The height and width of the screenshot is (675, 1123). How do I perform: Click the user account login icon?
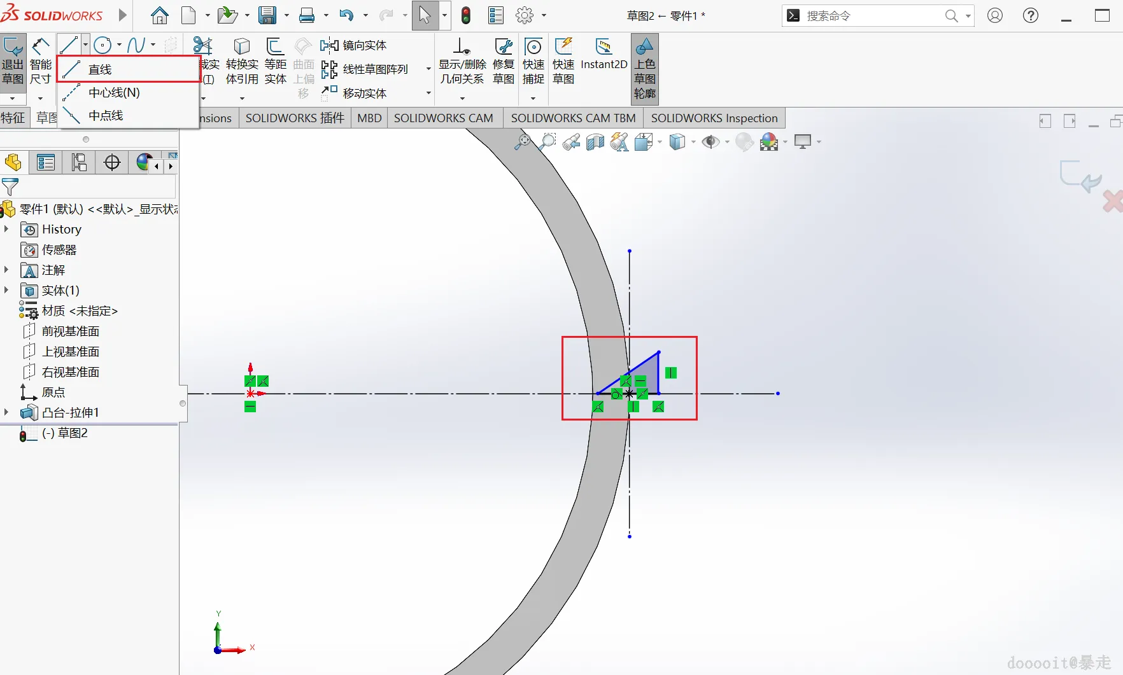tap(995, 15)
